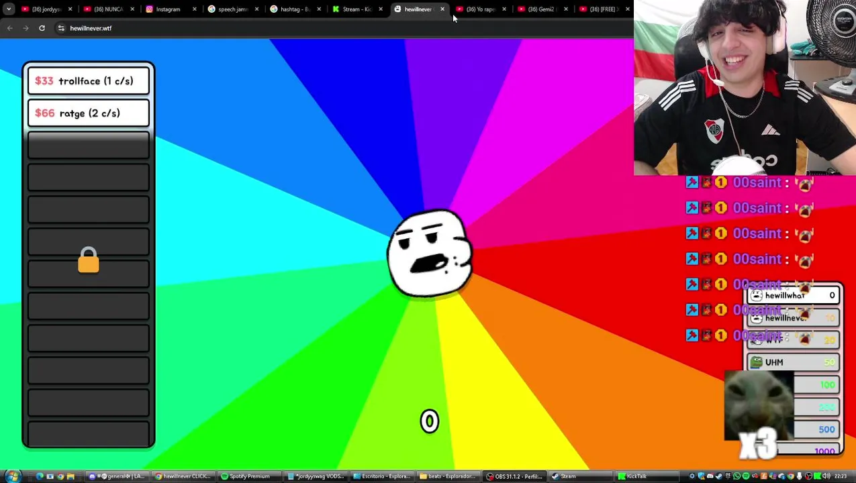Click the 500 milestone row in skin list

(x=816, y=429)
